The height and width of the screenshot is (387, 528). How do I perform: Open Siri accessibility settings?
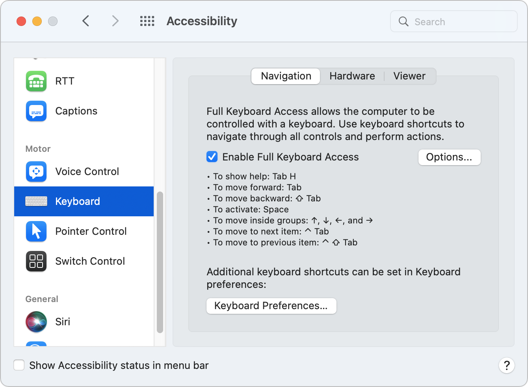pyautogui.click(x=36, y=322)
